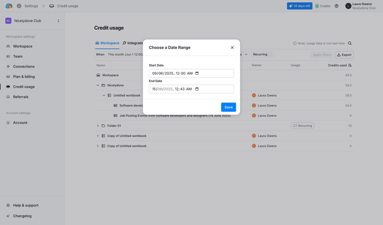Click the Owner column header
The height and width of the screenshot is (225, 383).
(x=257, y=65)
